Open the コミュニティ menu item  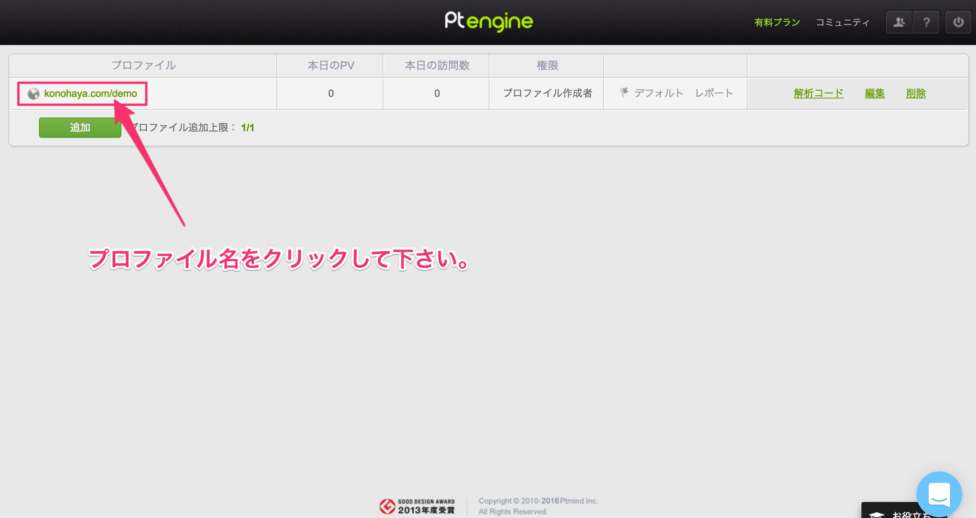click(843, 22)
